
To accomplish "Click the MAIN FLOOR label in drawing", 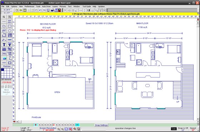I will (142, 23).
